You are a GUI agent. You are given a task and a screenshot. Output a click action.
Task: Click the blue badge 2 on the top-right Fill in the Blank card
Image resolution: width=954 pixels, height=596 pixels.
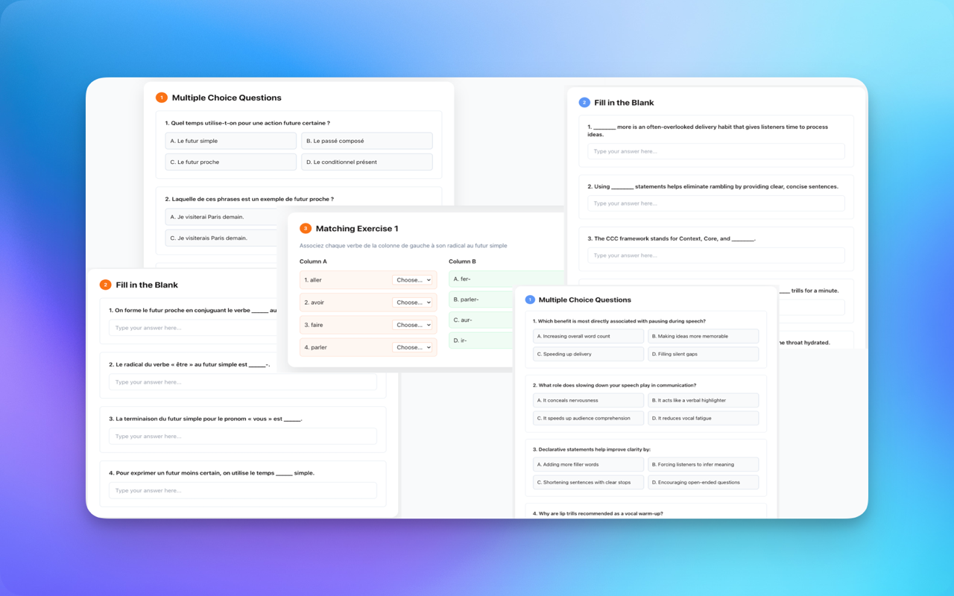[584, 102]
